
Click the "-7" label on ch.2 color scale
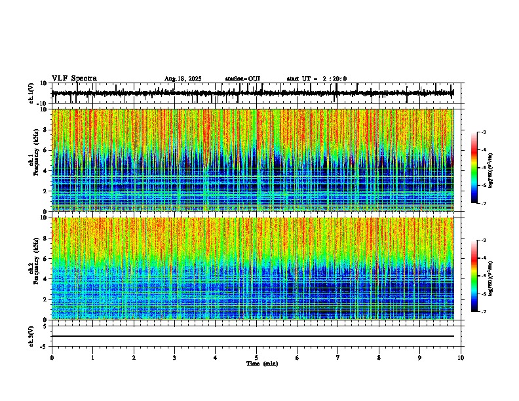pos(483,311)
